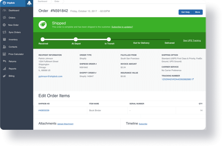Click the Get Help button
Viewport: 224px width, 148px height.
185,12
